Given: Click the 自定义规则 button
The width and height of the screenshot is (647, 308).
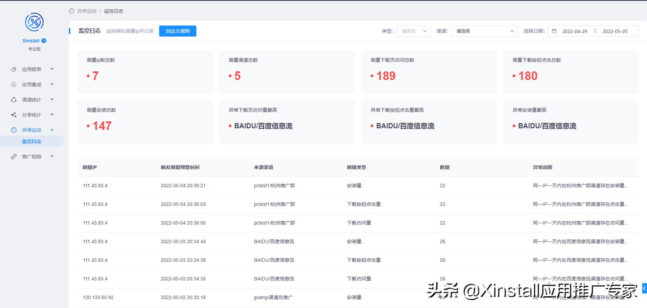Looking at the screenshot, I should (x=178, y=31).
